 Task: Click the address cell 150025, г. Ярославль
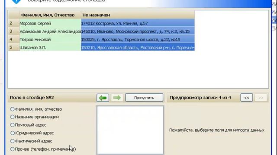(x=138, y=39)
